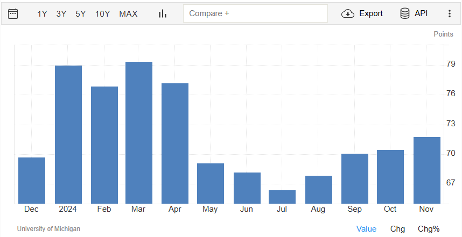462x237 pixels.
Task: Click the Dec x-axis label
Action: pyautogui.click(x=31, y=209)
